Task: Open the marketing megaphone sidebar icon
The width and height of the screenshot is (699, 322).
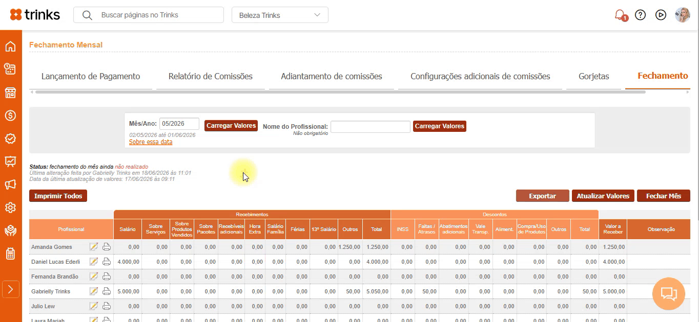Action: pos(10,185)
